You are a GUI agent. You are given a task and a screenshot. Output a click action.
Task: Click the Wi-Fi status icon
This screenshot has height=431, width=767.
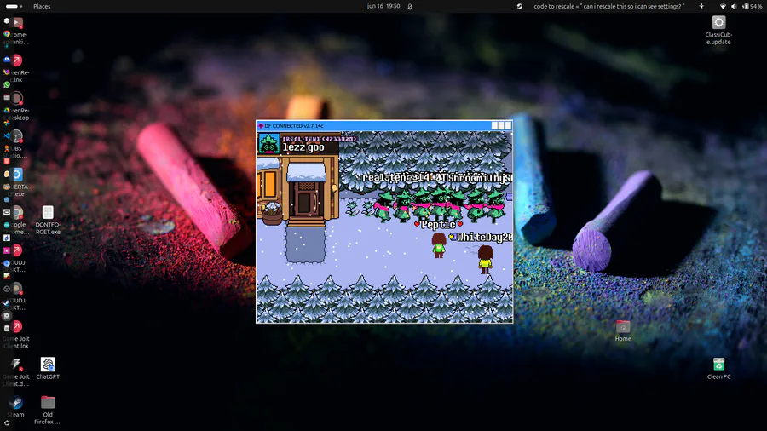[723, 6]
